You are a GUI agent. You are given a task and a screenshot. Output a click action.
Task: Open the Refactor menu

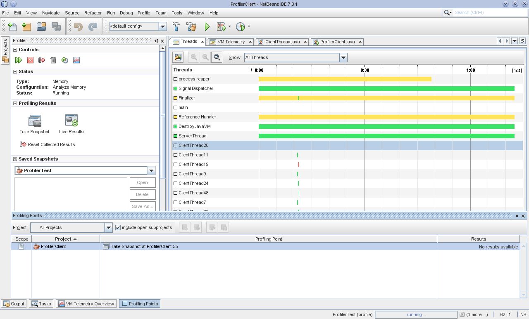point(93,13)
